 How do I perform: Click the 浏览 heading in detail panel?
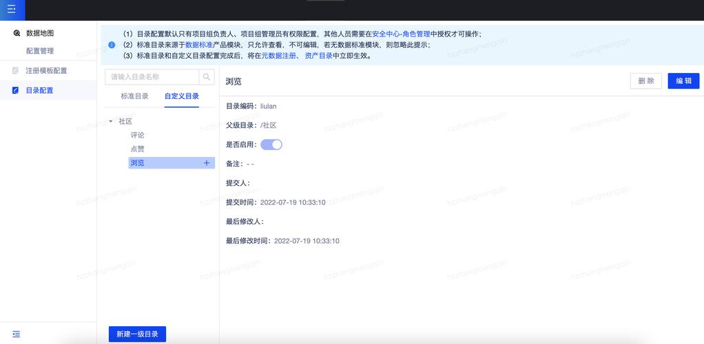[x=234, y=81]
